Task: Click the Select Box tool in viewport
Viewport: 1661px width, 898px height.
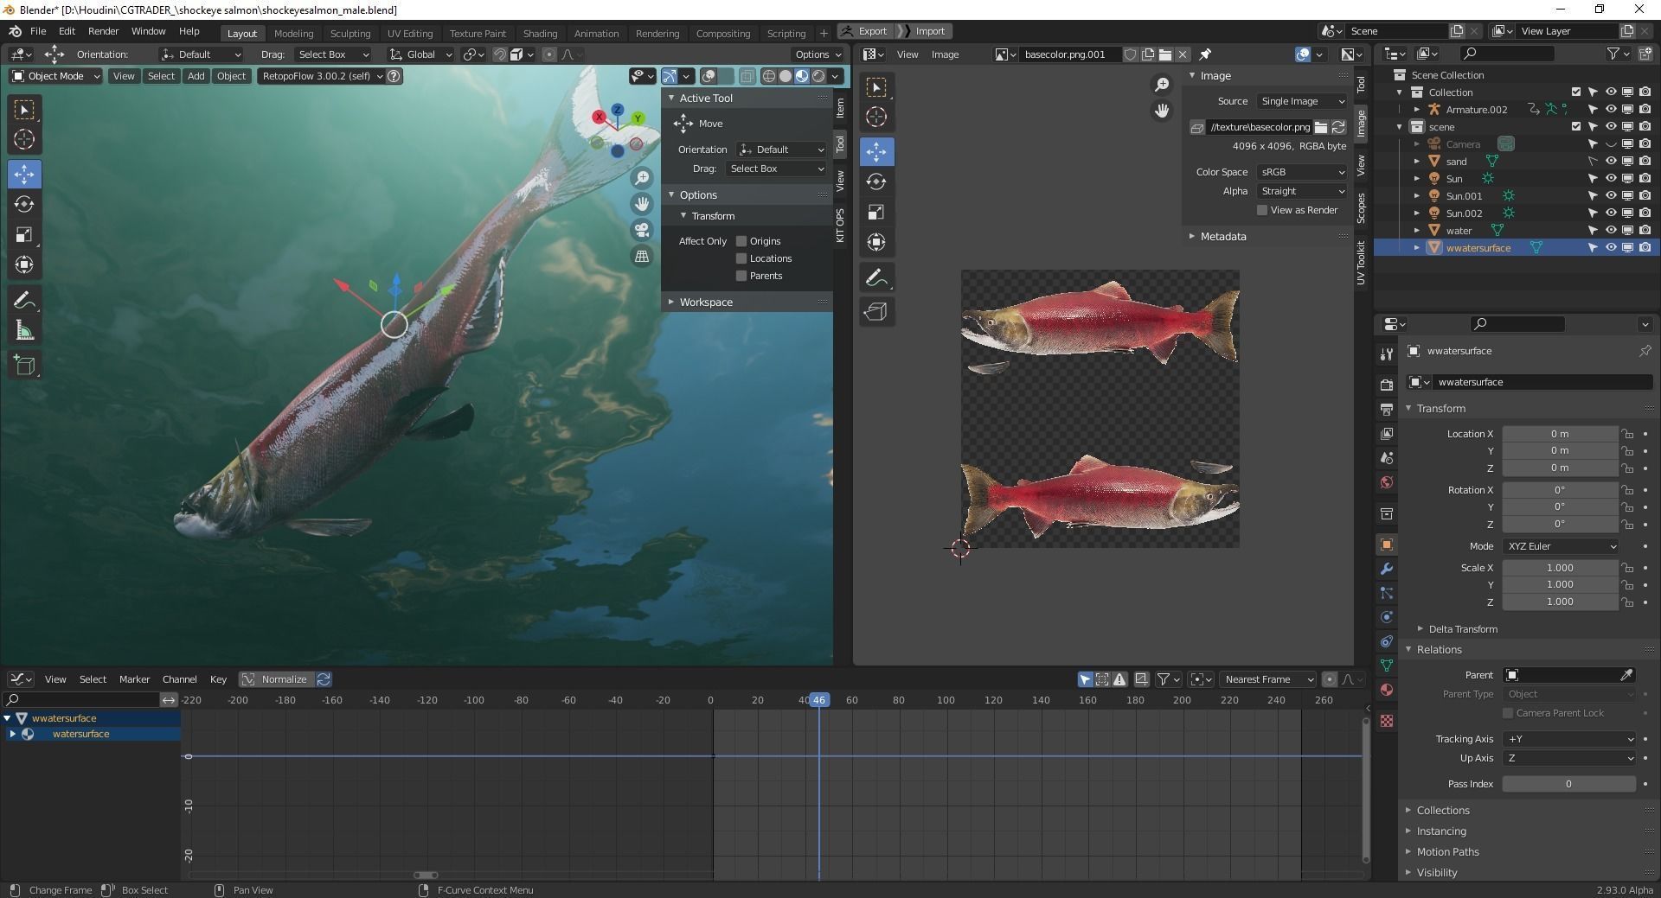Action: pyautogui.click(x=24, y=109)
